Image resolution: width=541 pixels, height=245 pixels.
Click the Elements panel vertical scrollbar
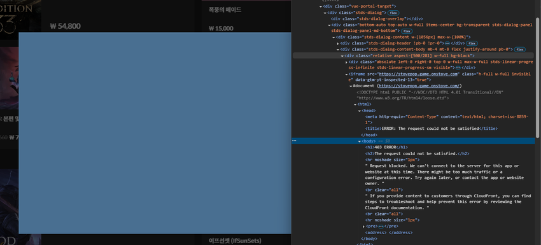tap(538, 76)
